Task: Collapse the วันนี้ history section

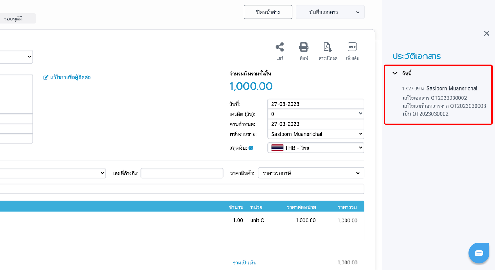Action: coord(395,73)
